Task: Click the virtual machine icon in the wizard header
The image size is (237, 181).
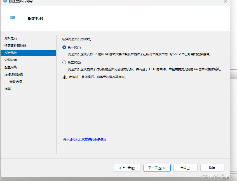Action: 12,18
